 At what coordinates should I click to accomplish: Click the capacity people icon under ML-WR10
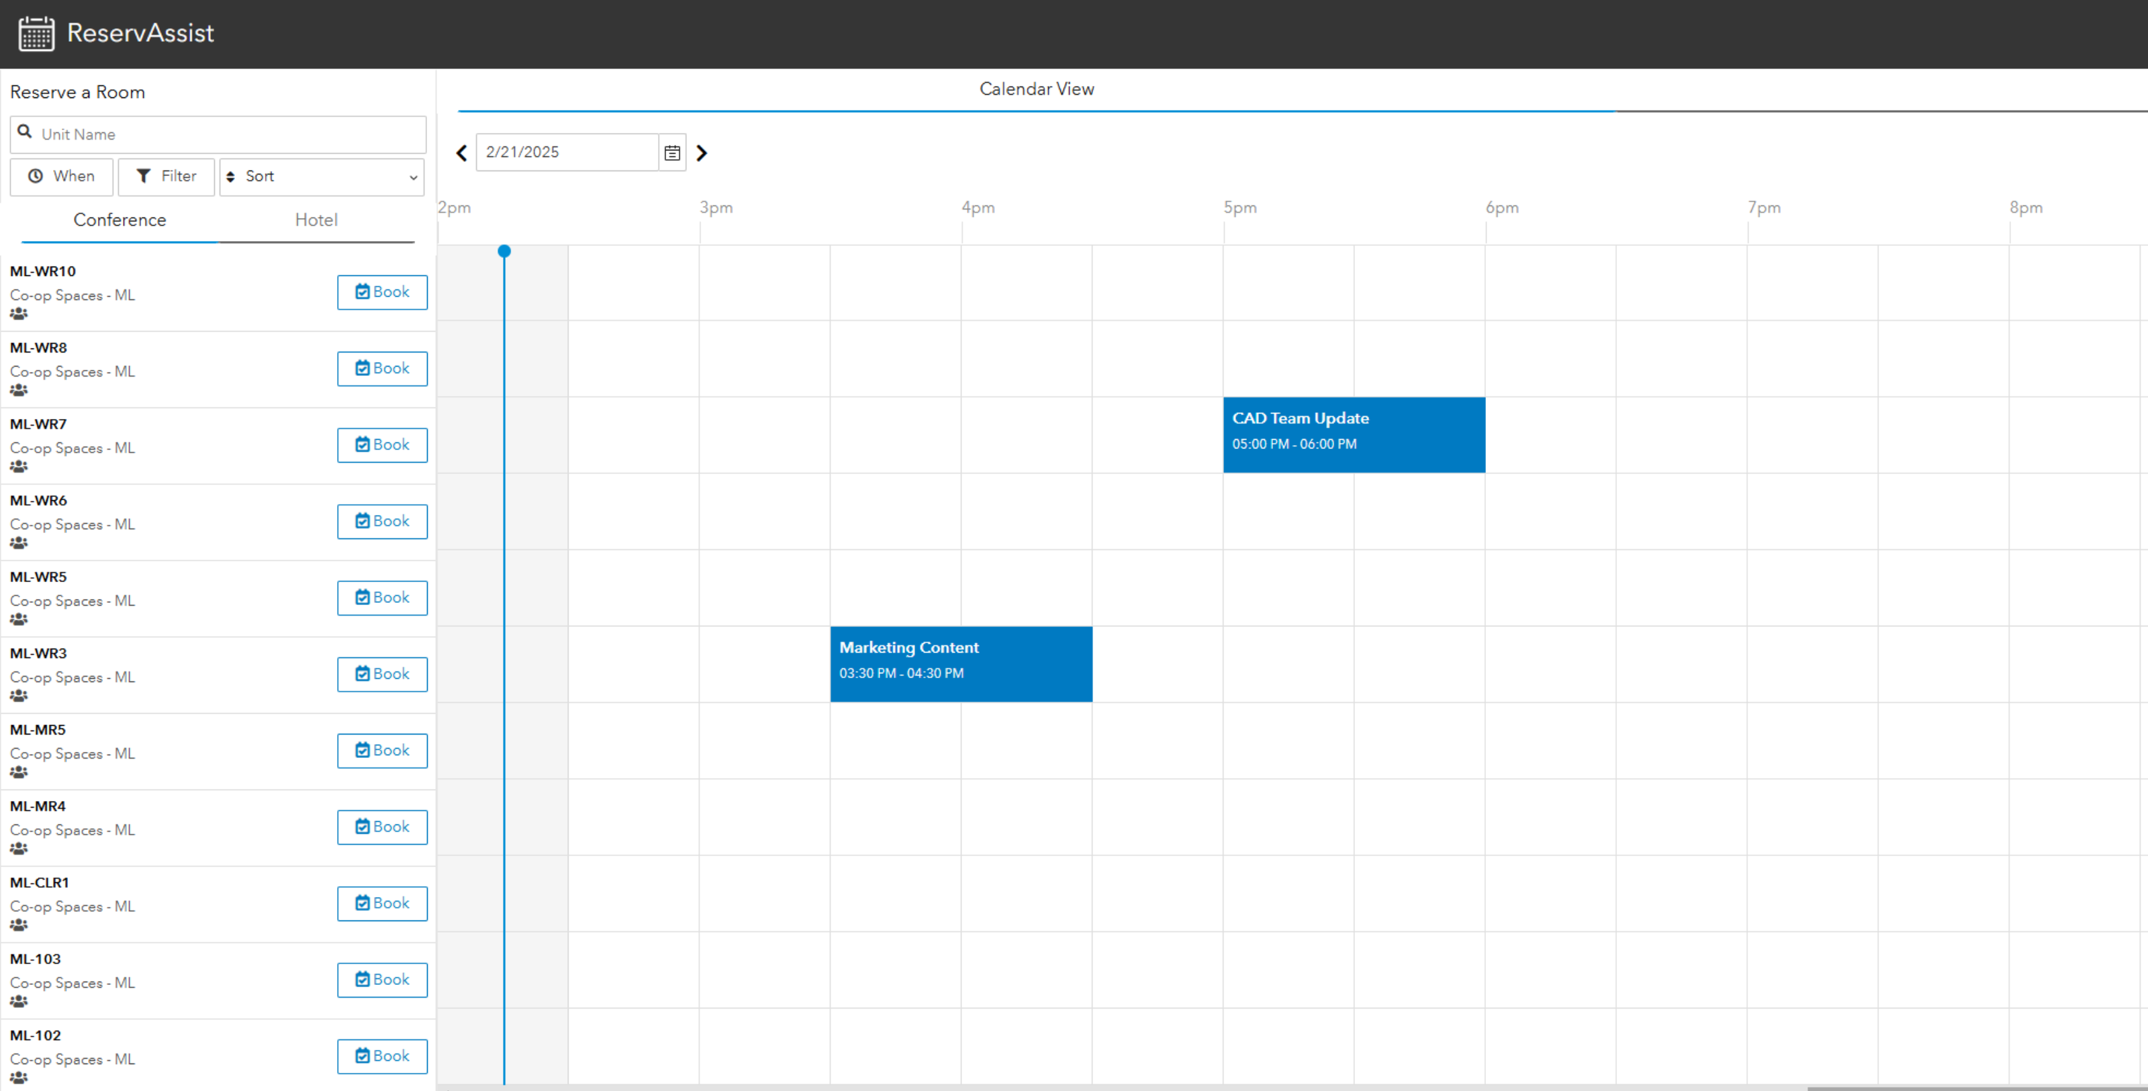click(x=18, y=314)
